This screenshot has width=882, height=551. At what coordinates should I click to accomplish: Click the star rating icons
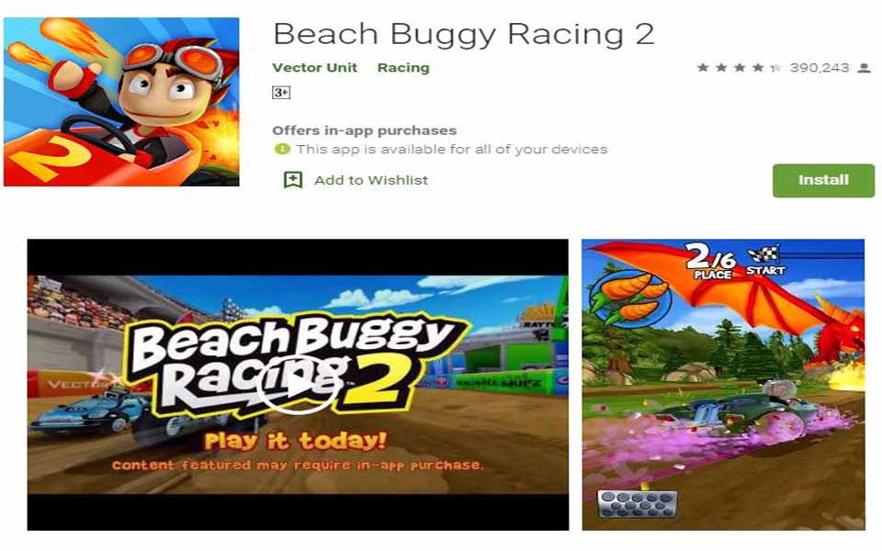pos(739,68)
